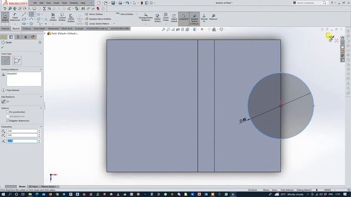Switch to the Surfaces tab
Image resolution: width=351 pixels, height=197 pixels.
pos(27,28)
